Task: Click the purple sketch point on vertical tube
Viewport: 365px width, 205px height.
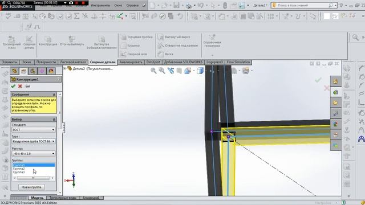Action: (x=212, y=132)
